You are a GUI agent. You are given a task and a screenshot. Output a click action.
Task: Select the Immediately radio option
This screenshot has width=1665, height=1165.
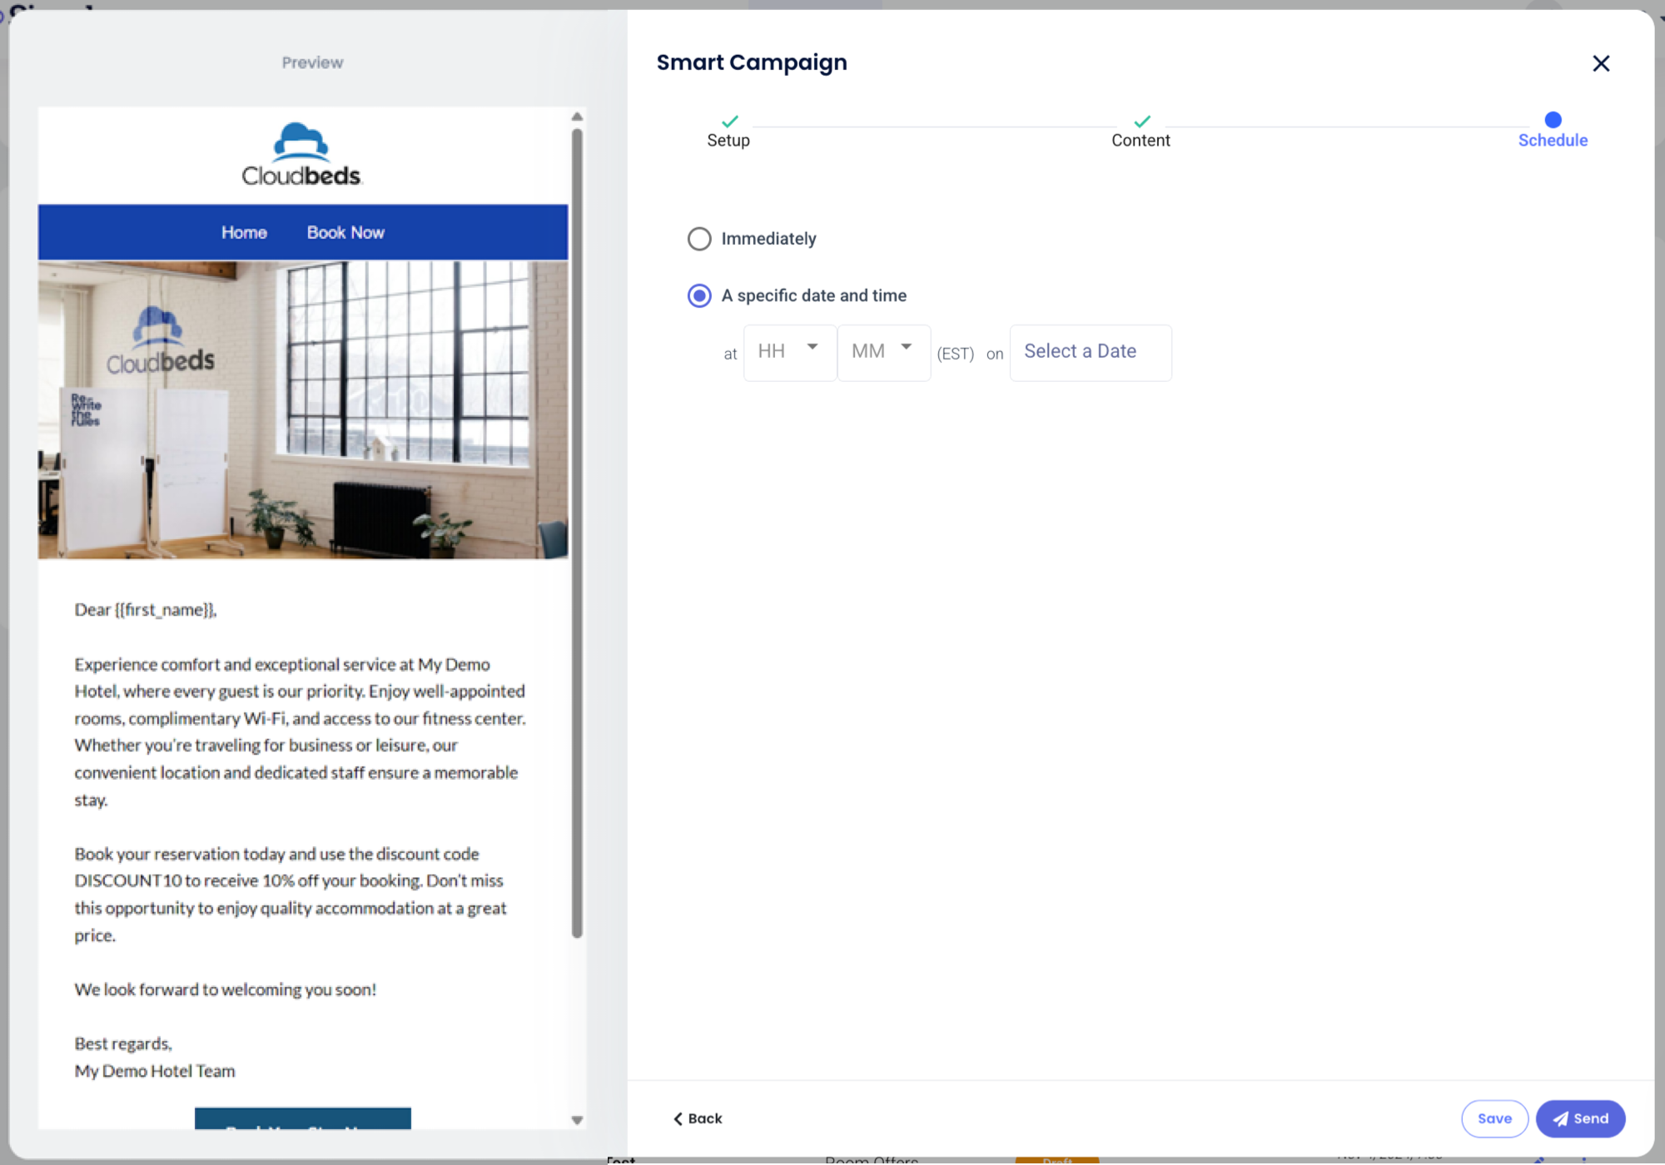coord(699,239)
